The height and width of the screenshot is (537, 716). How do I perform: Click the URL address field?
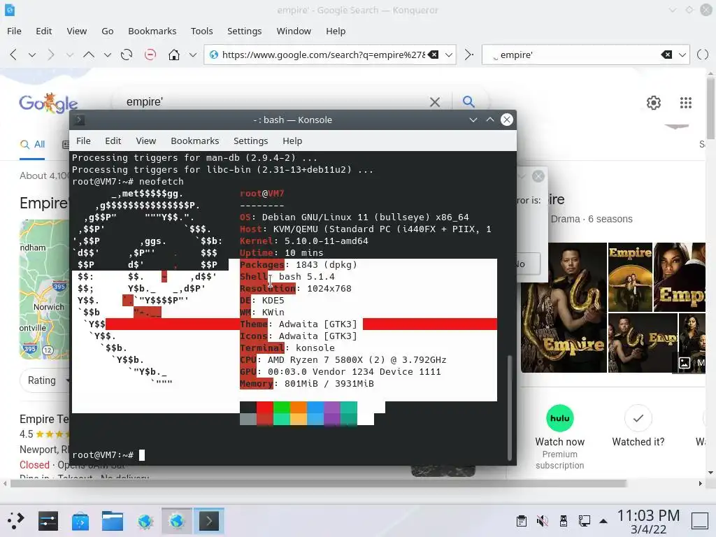pyautogui.click(x=323, y=55)
